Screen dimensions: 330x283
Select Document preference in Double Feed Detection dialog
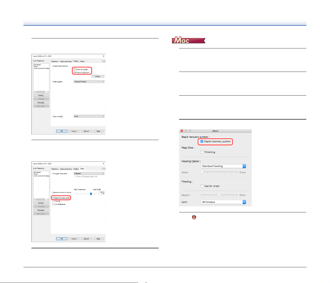(x=37, y=65)
